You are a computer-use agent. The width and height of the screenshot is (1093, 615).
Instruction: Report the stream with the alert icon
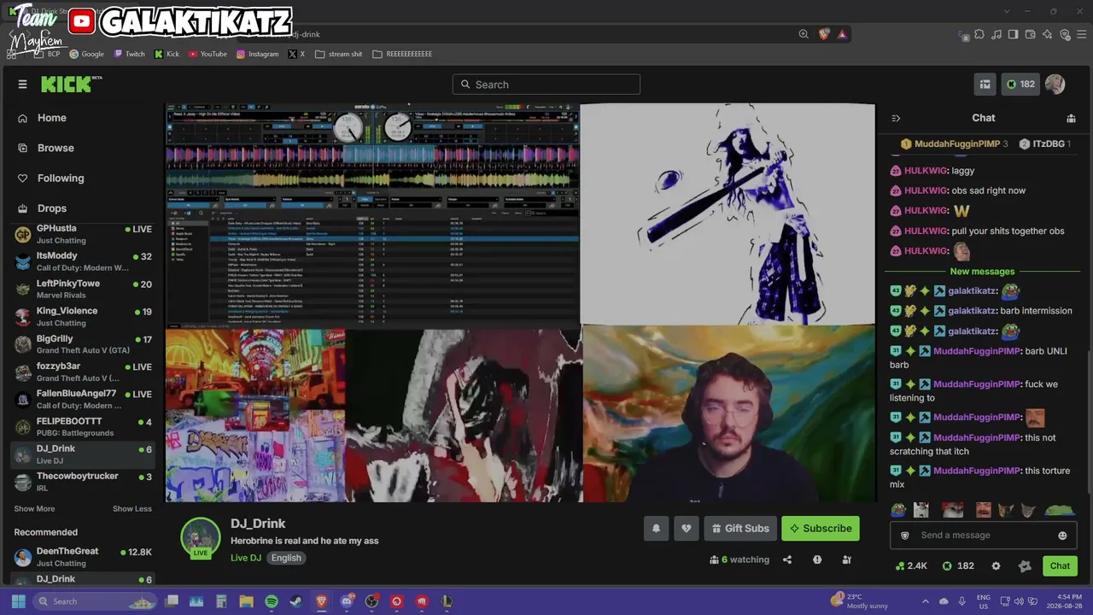pyautogui.click(x=817, y=559)
